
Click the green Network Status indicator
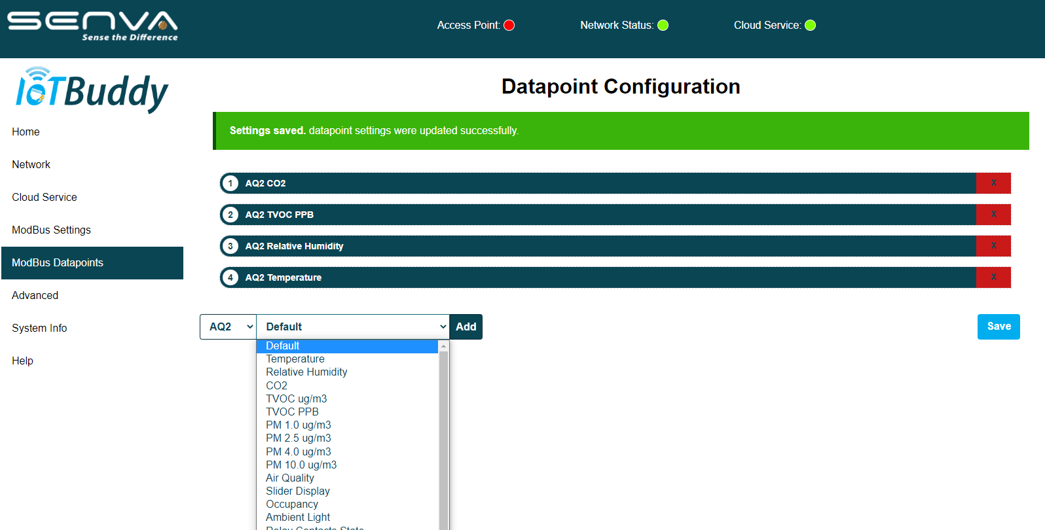click(663, 26)
